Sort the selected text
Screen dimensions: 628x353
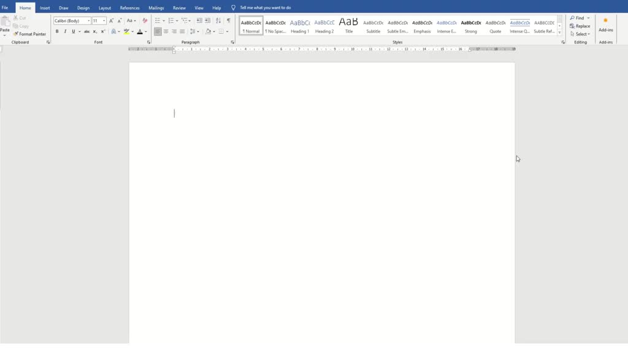pyautogui.click(x=218, y=20)
